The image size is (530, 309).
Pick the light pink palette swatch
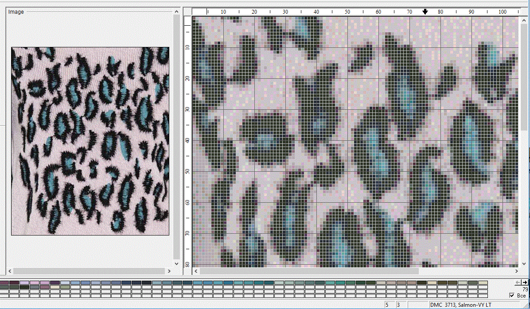pos(35,282)
